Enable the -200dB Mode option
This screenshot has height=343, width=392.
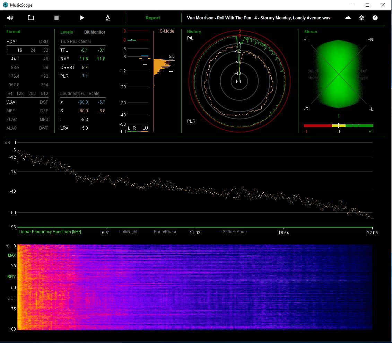(x=234, y=232)
